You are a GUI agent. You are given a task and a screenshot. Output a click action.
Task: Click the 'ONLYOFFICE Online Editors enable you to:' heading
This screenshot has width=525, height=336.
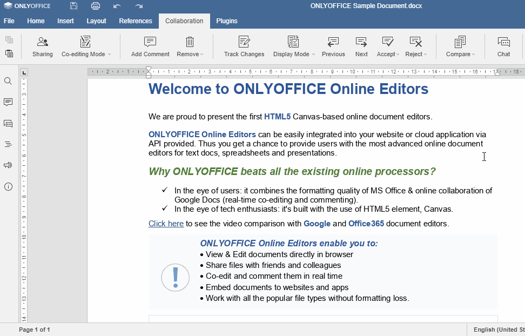click(x=288, y=243)
